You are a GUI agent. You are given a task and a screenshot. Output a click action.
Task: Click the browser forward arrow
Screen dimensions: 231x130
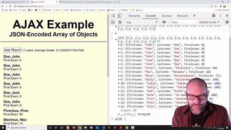(6, 6)
